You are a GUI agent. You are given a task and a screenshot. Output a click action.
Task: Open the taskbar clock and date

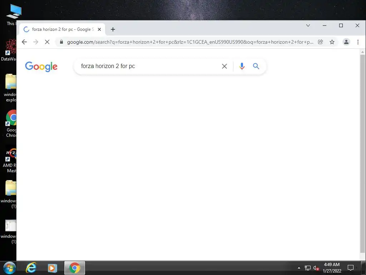[x=332, y=268]
